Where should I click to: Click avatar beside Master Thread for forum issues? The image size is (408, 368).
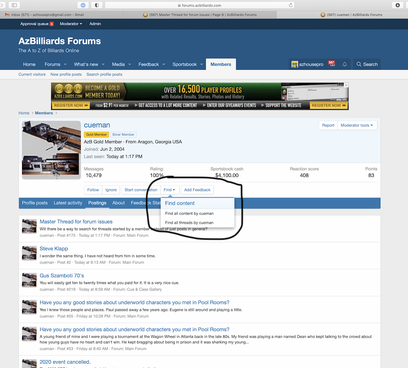click(x=29, y=226)
